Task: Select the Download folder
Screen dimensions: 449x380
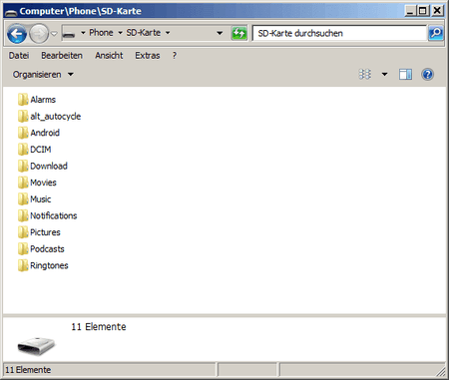Action: [43, 166]
